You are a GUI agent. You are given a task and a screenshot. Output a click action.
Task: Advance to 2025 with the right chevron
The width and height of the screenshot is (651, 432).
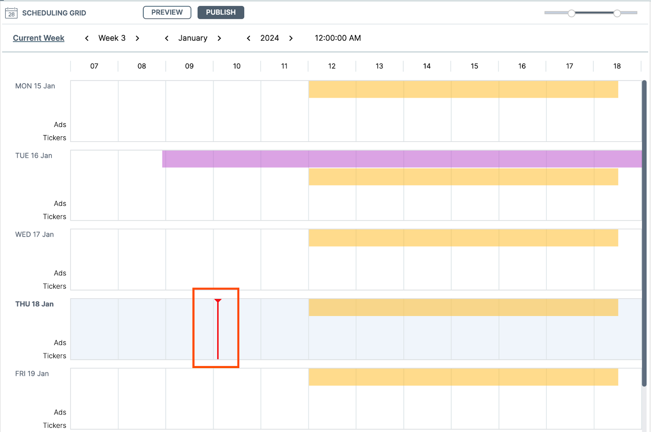(291, 38)
